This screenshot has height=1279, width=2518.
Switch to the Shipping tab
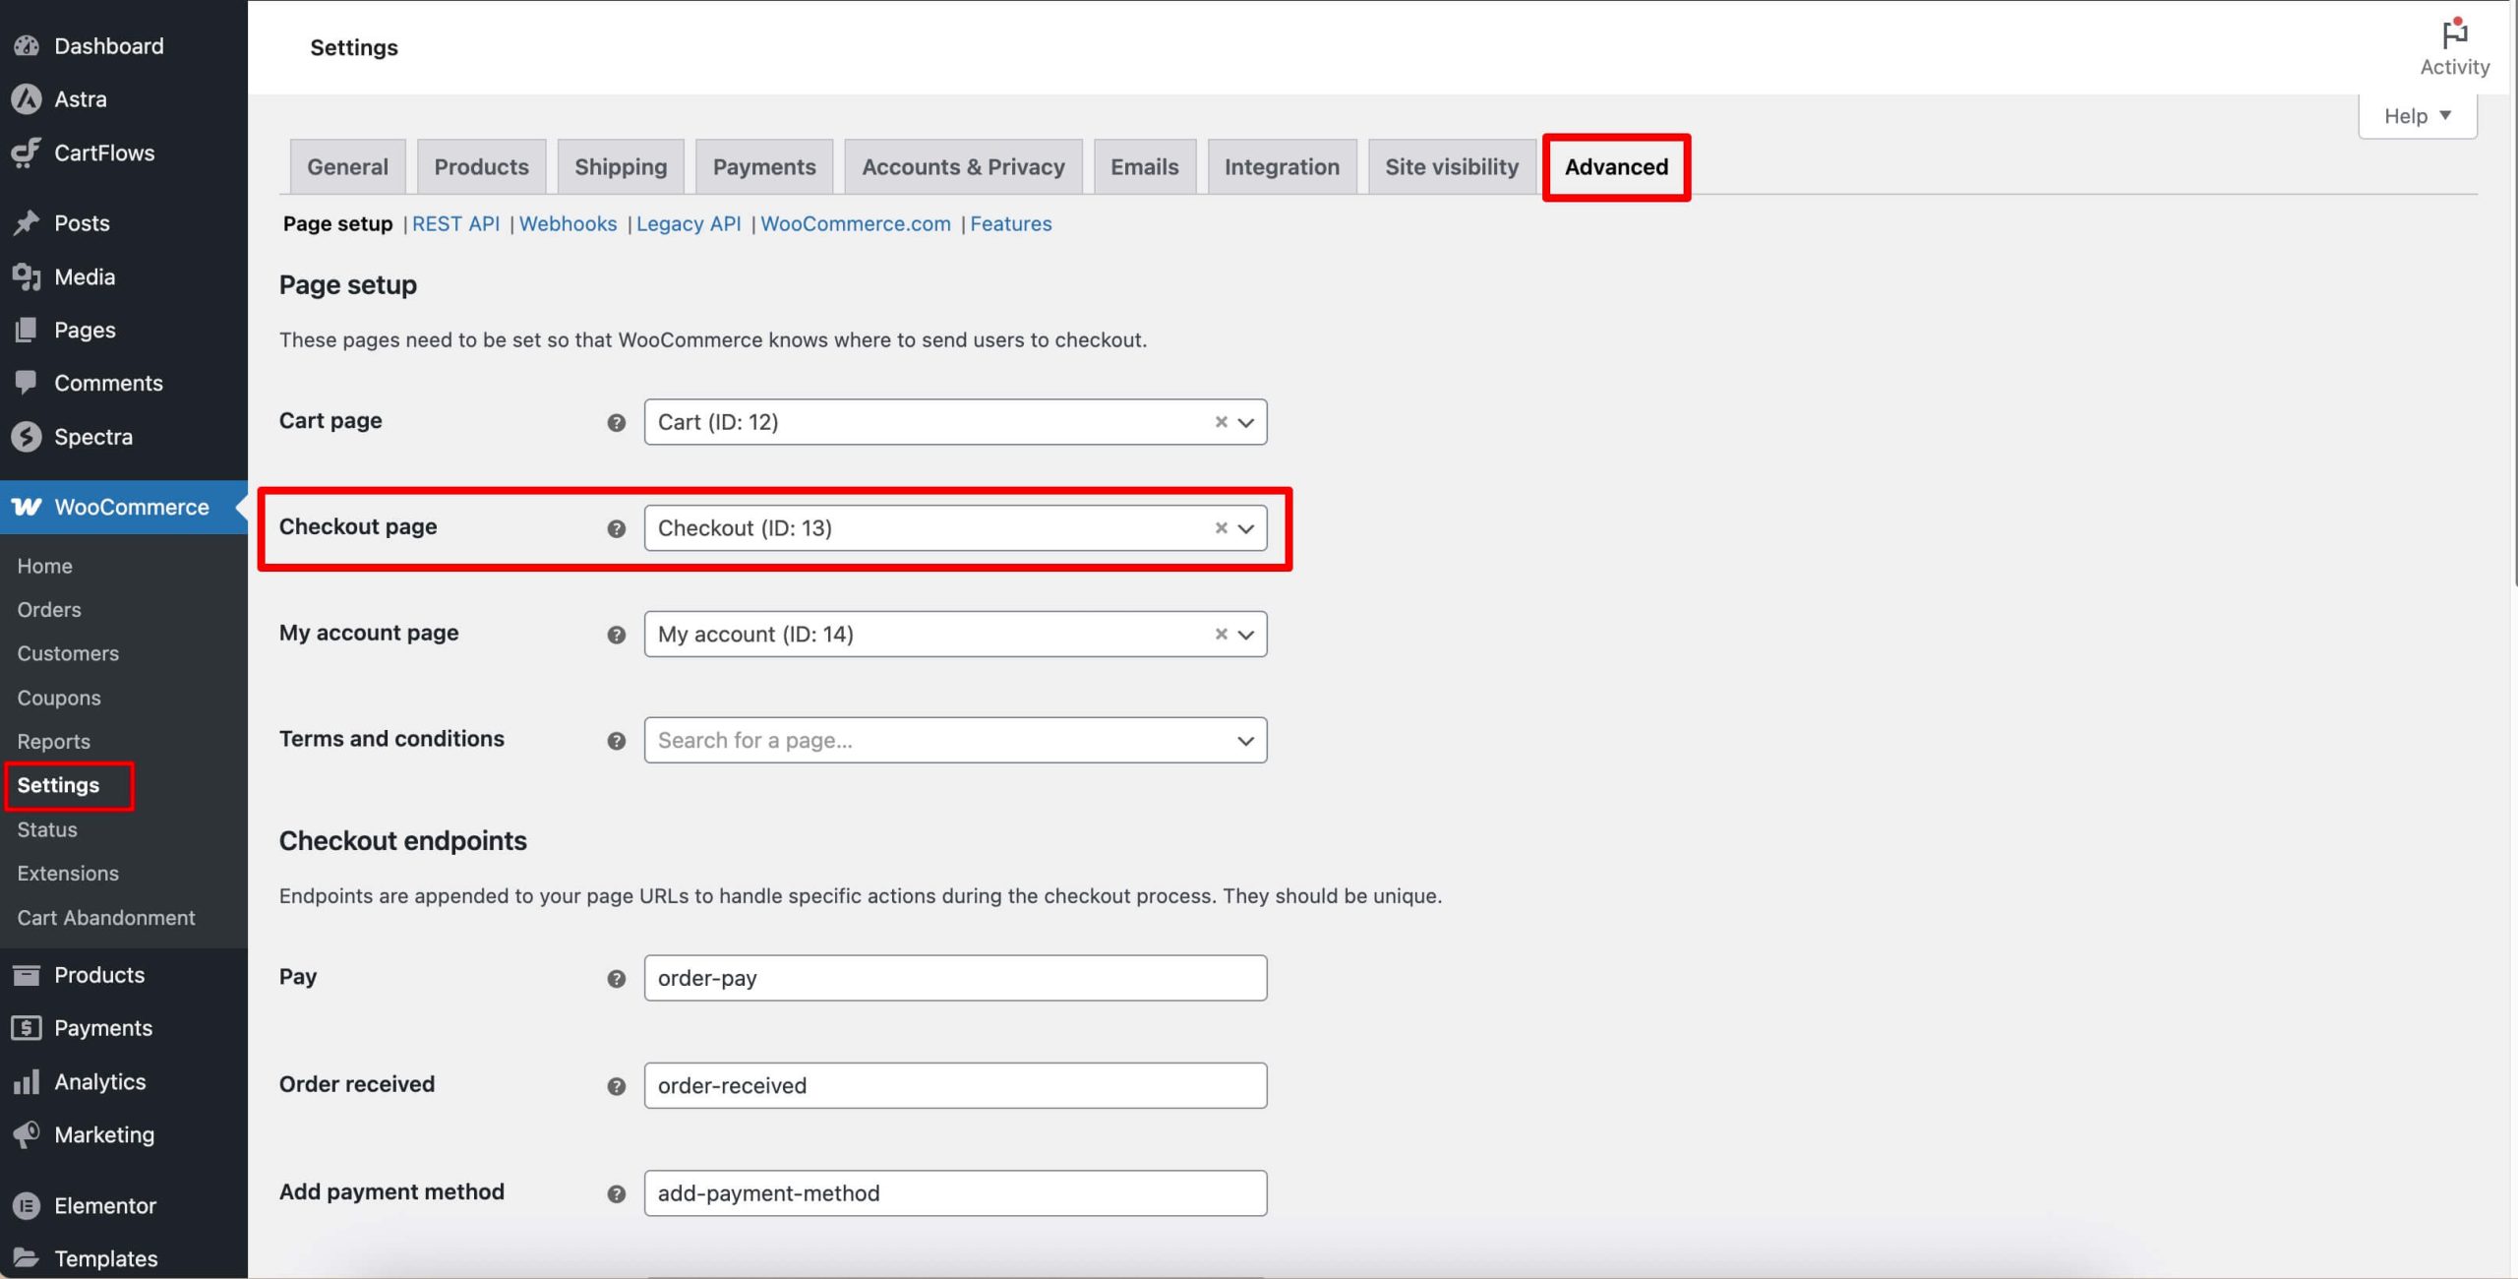click(621, 167)
